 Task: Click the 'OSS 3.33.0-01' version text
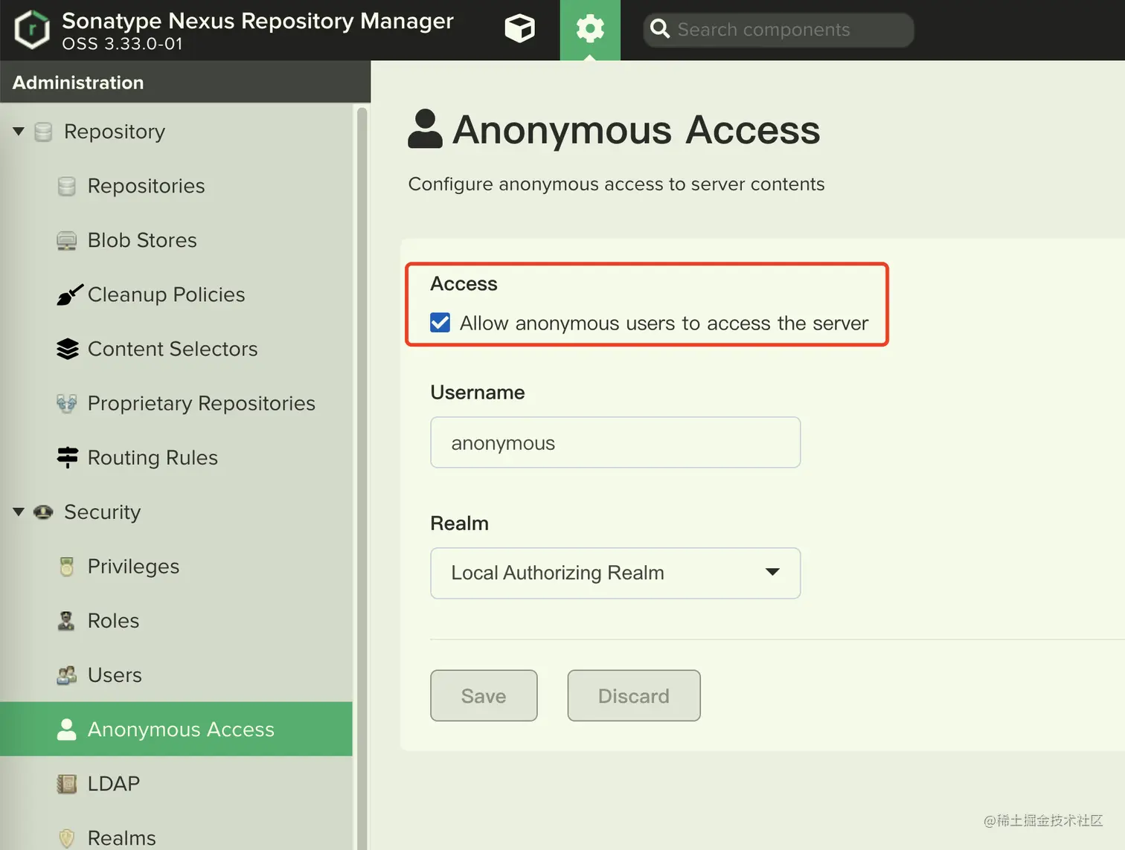pos(122,44)
